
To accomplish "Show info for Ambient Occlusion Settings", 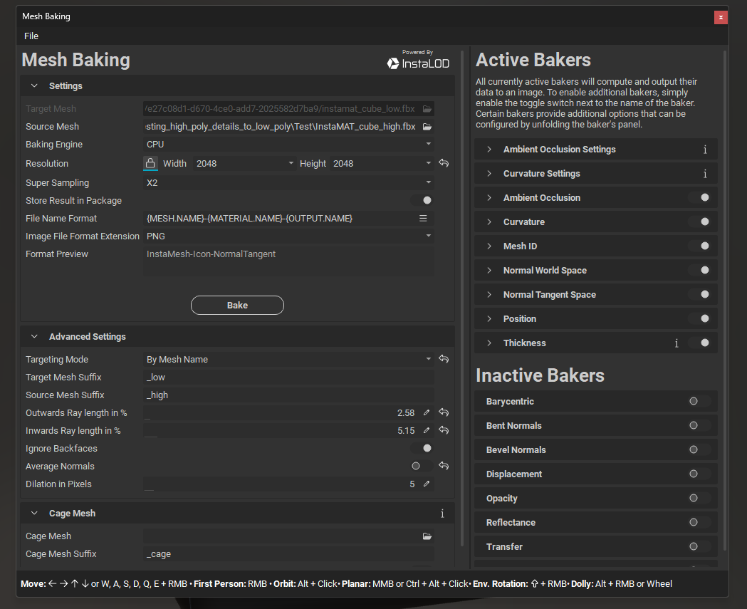I will click(705, 150).
